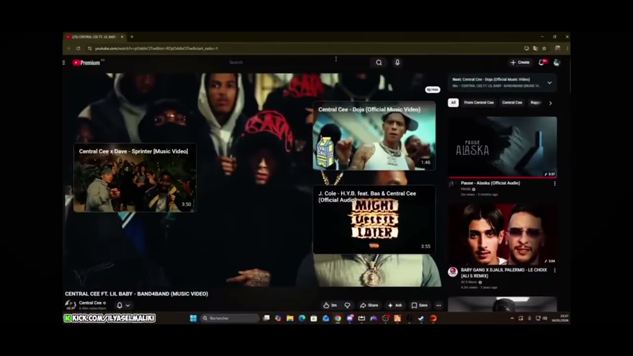
Task: Like the video with thumbs up
Action: point(330,305)
